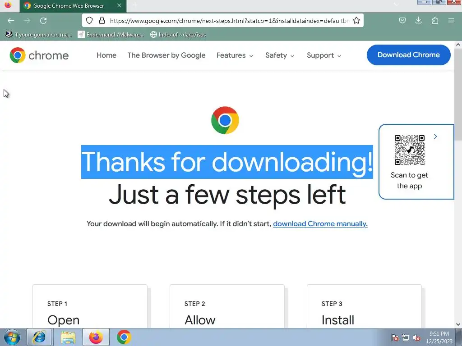Screen dimensions: 462x346
Task: Expand the Support dropdown menu
Action: click(x=324, y=55)
